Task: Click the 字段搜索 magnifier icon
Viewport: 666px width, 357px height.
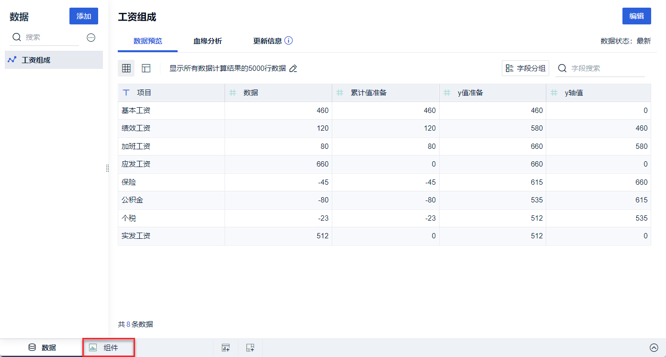Action: click(563, 68)
